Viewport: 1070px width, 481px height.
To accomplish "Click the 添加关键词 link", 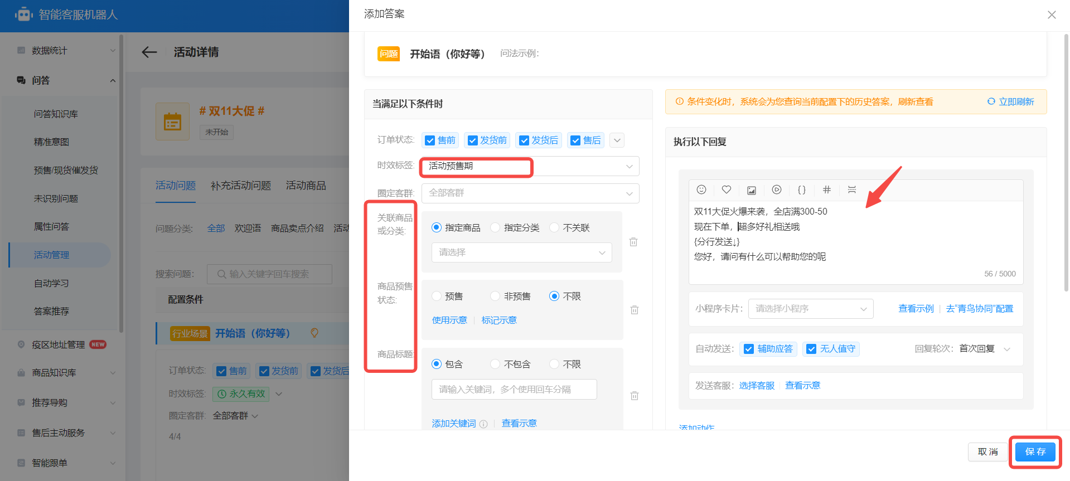I will 454,424.
